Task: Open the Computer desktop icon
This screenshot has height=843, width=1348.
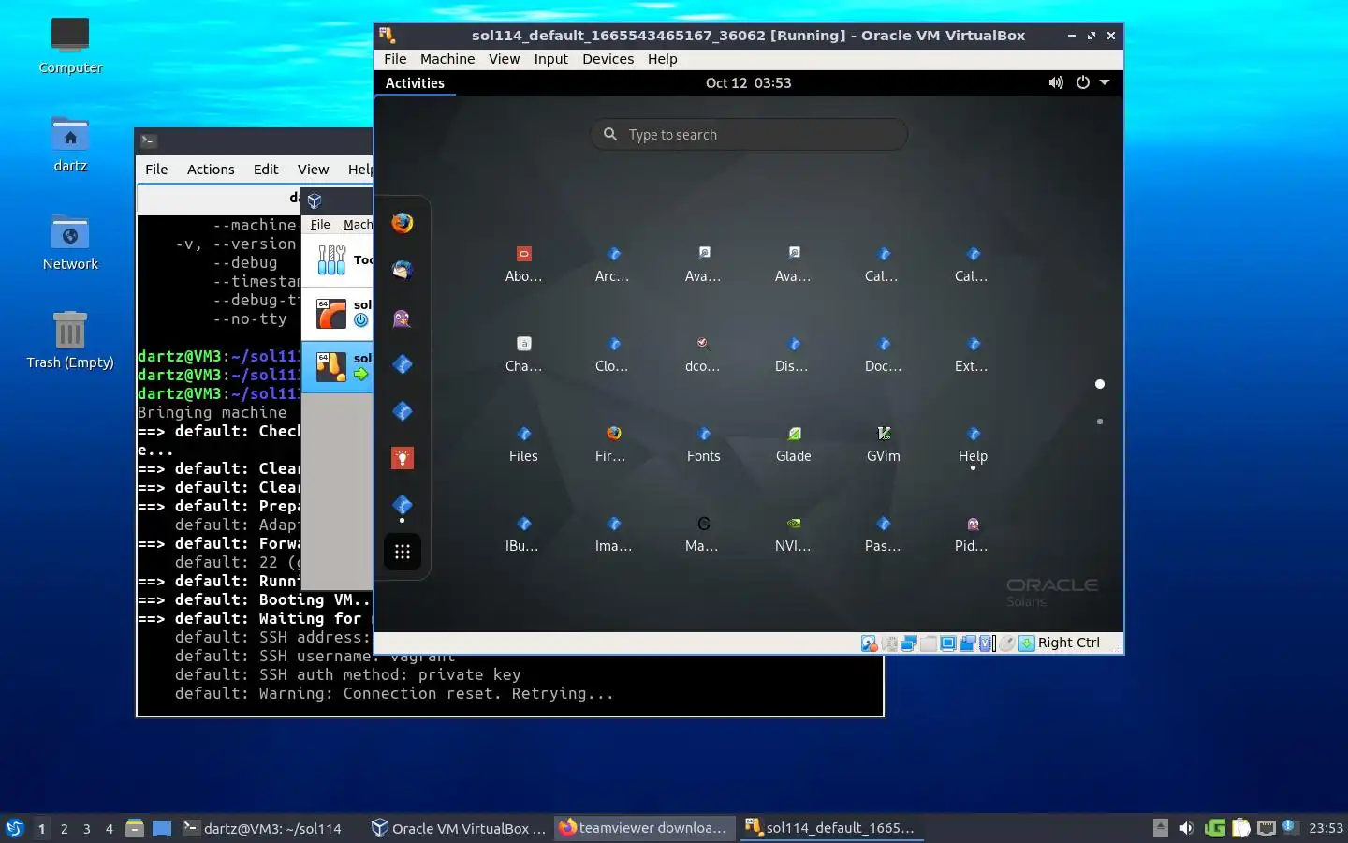Action: (70, 45)
